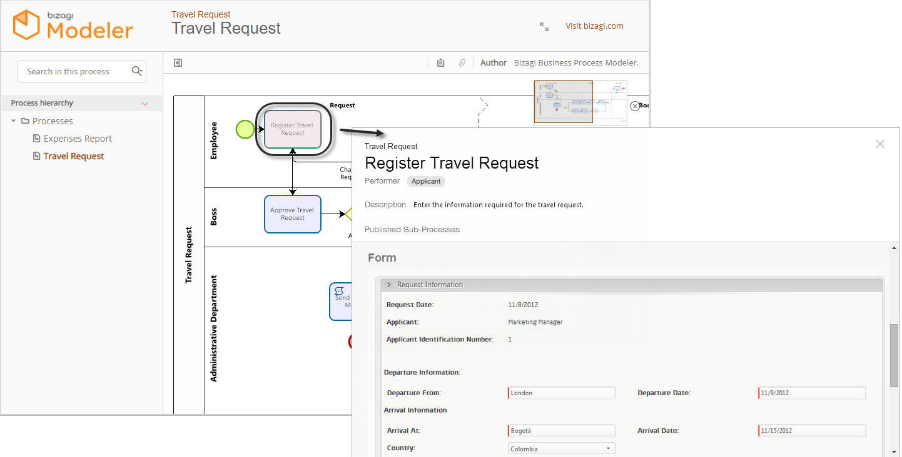Click the Marketing Manager applicant value

coord(535,322)
